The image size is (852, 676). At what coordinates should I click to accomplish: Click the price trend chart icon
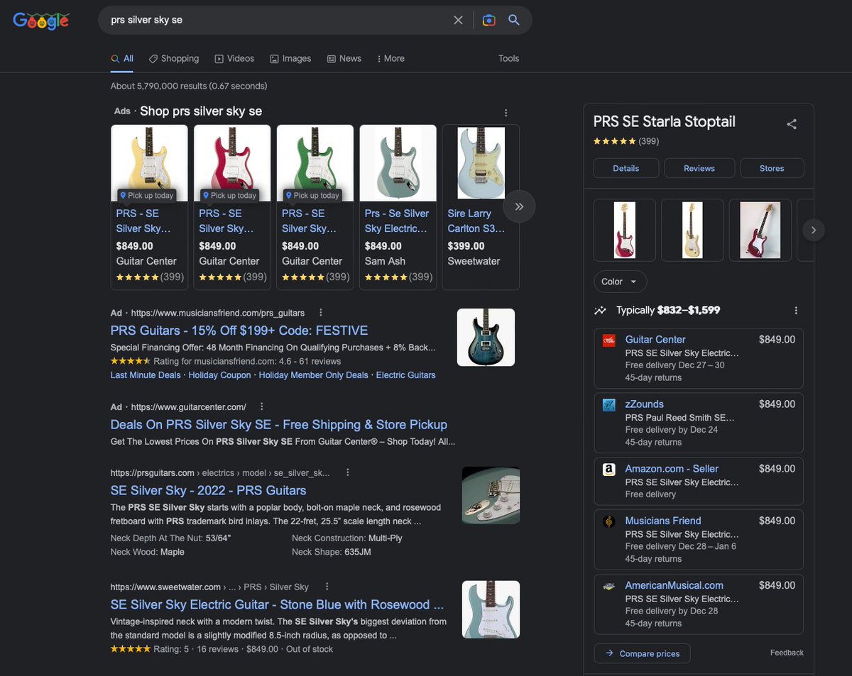tap(601, 311)
